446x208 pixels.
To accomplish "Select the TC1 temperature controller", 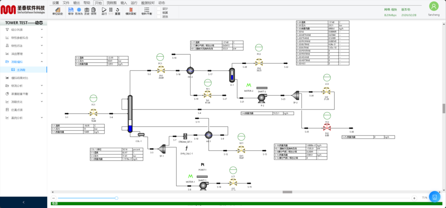I will tap(208, 83).
